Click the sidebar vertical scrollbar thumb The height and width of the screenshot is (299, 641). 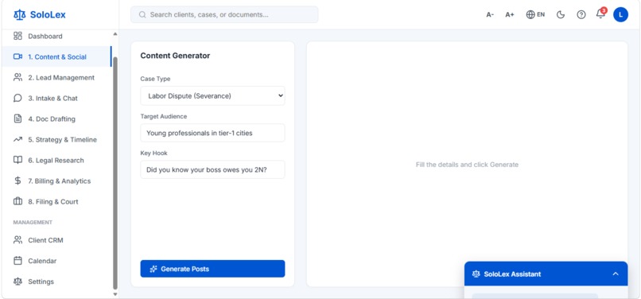[x=115, y=173]
